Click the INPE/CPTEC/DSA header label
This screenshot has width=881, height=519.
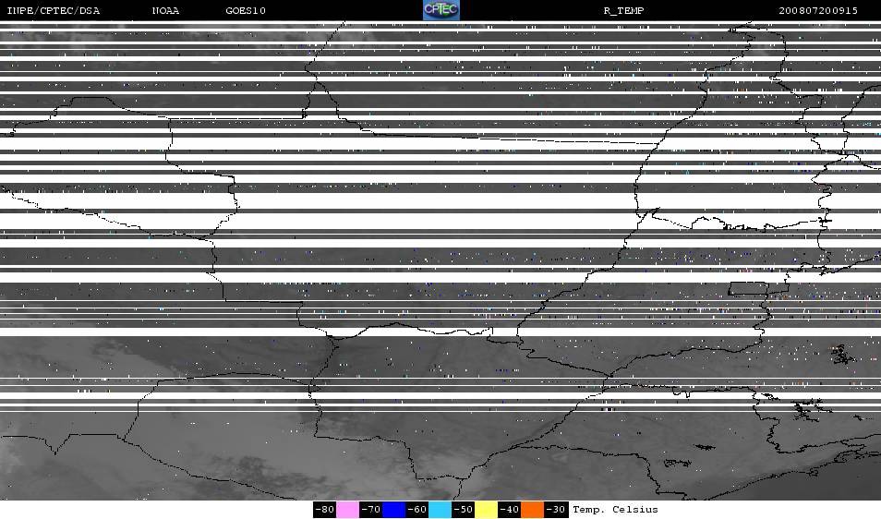(x=54, y=11)
